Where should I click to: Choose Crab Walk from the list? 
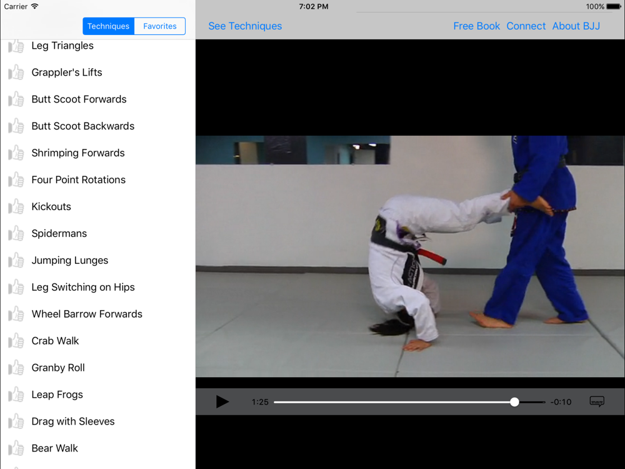[x=56, y=341]
